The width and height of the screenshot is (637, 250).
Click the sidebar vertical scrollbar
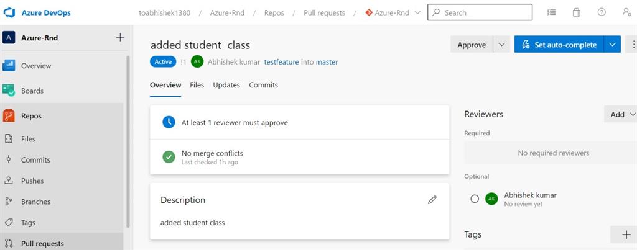click(x=128, y=142)
